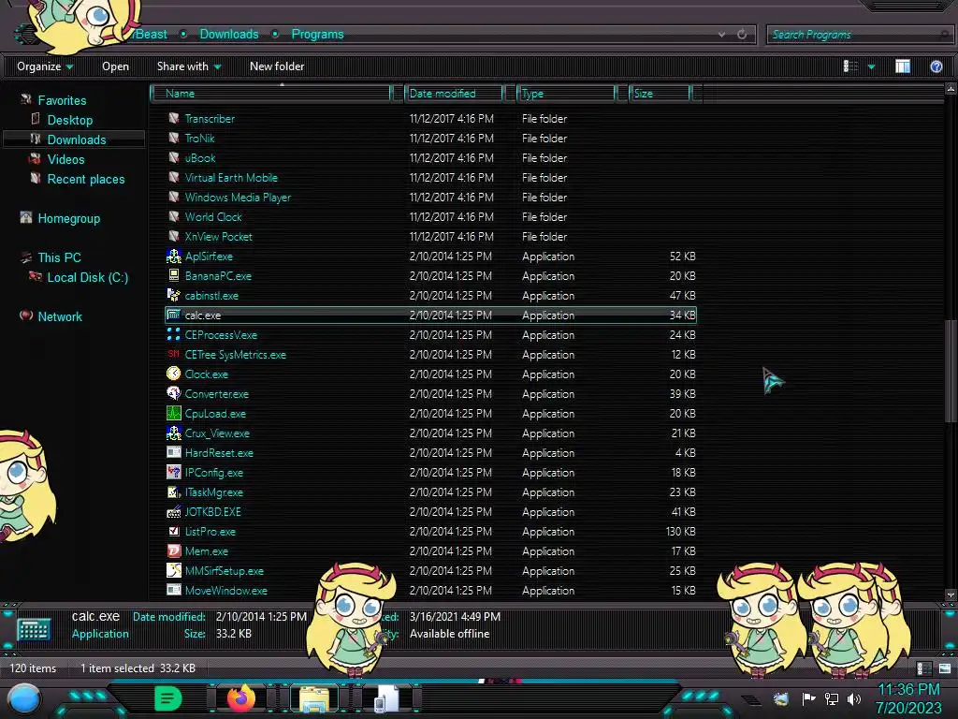This screenshot has height=719, width=958.
Task: Switch to large icons view in status bar
Action: pos(945,668)
